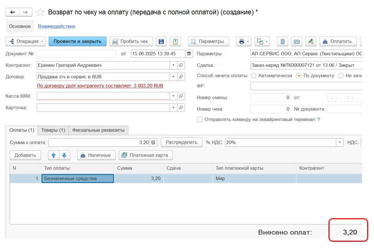374x248 pixels.
Task: Switch to the Товары (1) tab
Action: click(x=53, y=130)
